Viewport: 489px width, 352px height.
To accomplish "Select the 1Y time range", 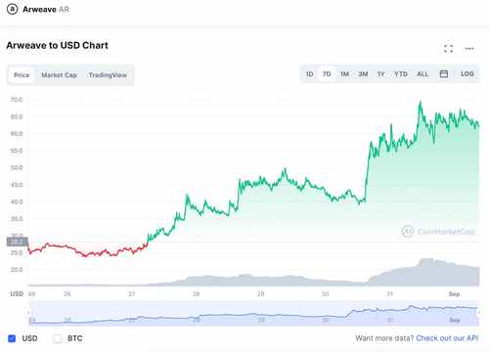I will [380, 74].
